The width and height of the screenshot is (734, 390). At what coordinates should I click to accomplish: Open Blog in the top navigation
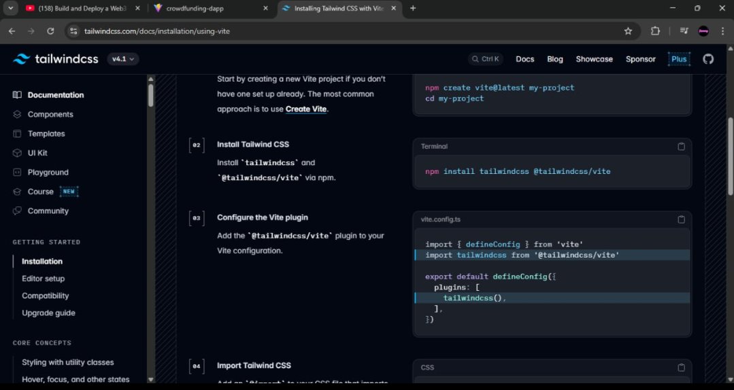[554, 59]
